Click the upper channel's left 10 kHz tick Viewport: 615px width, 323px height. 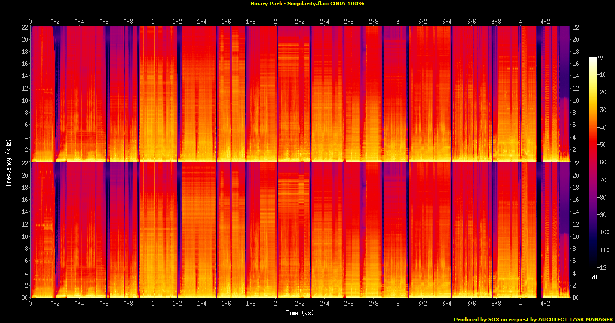click(24, 100)
